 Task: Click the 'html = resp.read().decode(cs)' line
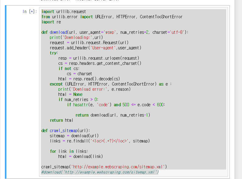coord(89,79)
